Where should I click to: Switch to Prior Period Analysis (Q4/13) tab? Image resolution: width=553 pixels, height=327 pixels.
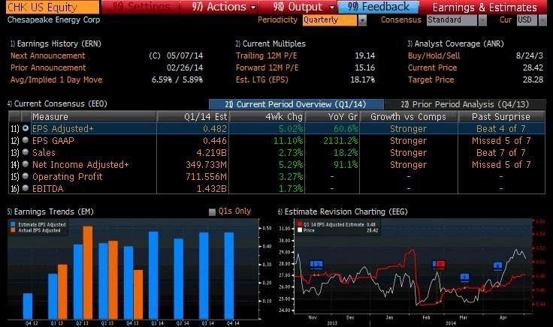click(464, 104)
